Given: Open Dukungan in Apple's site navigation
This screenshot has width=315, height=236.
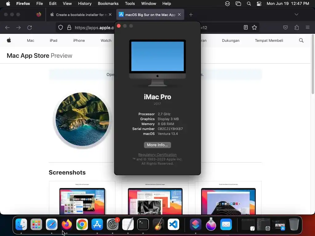Looking at the screenshot, I should (231, 41).
